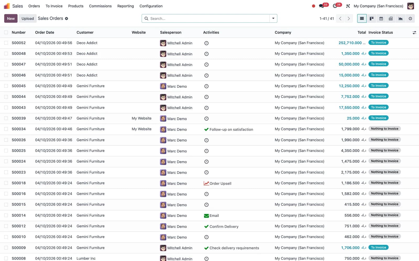The height and width of the screenshot is (261, 419).
Task: Tick the checkbox for order S00039
Action: pyautogui.click(x=6, y=118)
